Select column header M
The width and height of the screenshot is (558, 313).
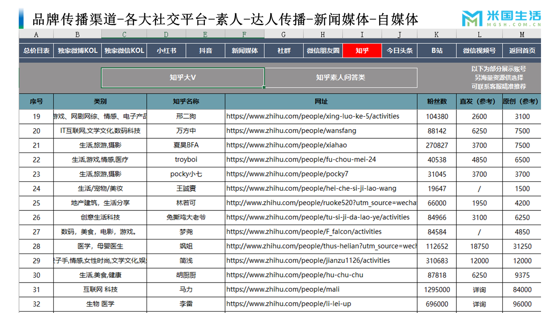coord(522,34)
